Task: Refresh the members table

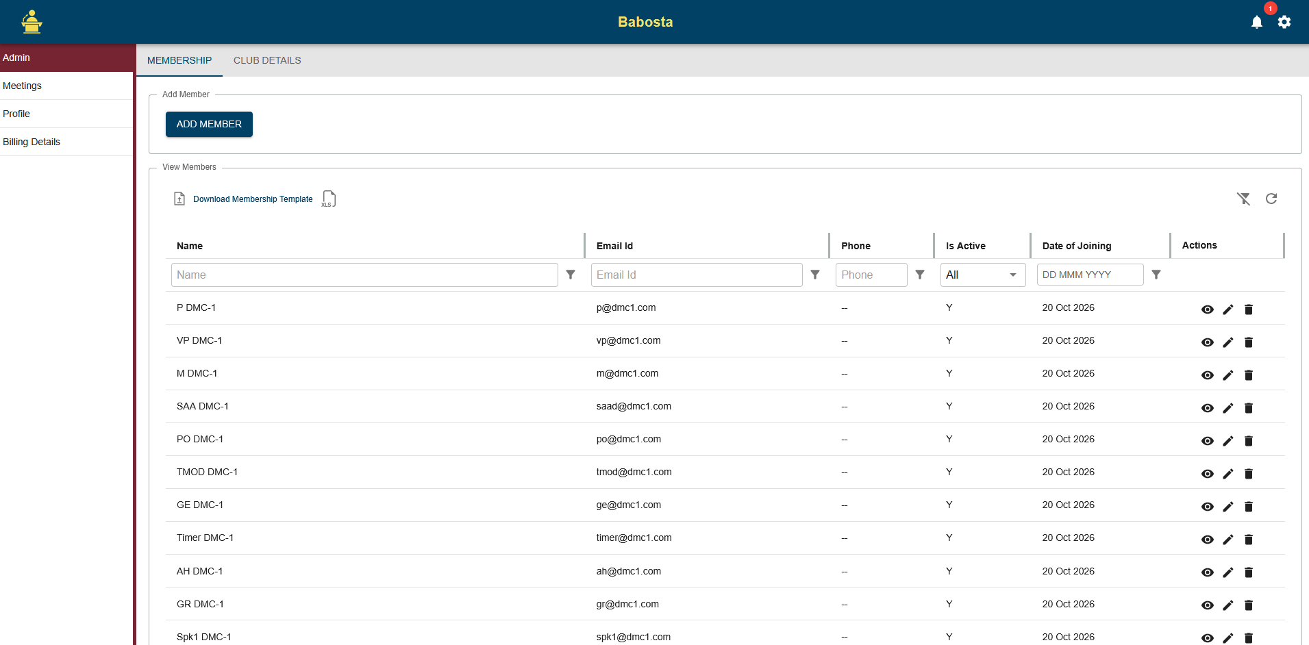Action: point(1271,199)
